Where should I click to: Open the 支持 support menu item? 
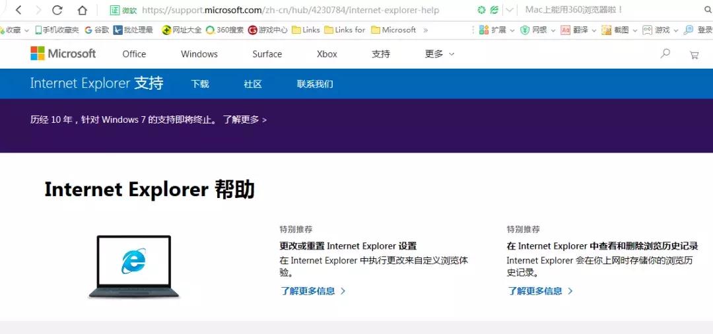click(x=381, y=54)
